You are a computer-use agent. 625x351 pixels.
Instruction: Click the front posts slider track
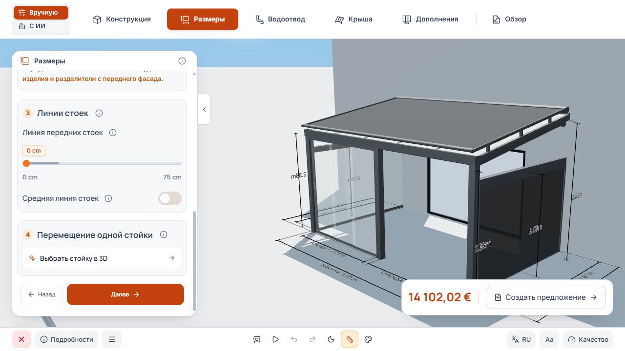tap(102, 163)
